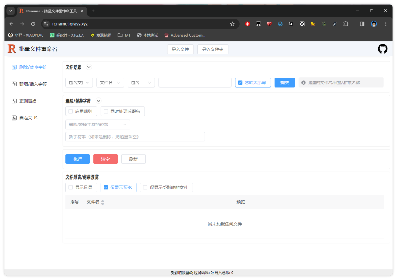Enable the 显示目录 checkbox
This screenshot has height=280, width=397.
(x=71, y=188)
